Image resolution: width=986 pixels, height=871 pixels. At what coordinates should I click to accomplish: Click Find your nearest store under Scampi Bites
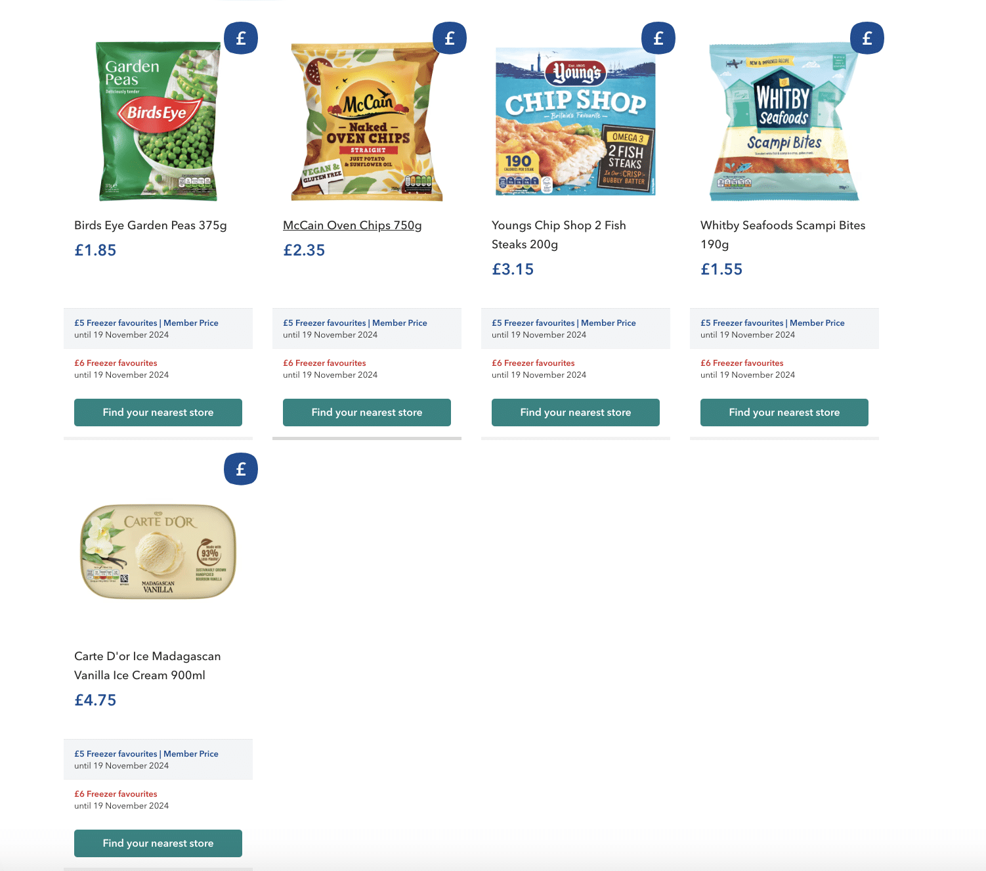(x=784, y=413)
